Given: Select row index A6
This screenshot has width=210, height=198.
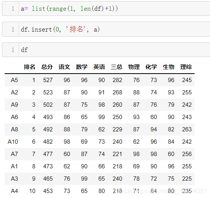Looking at the screenshot, I should 14,117.
